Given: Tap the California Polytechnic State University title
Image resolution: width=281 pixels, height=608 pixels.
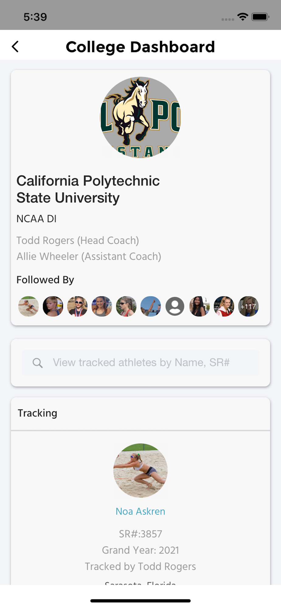Looking at the screenshot, I should coord(88,189).
